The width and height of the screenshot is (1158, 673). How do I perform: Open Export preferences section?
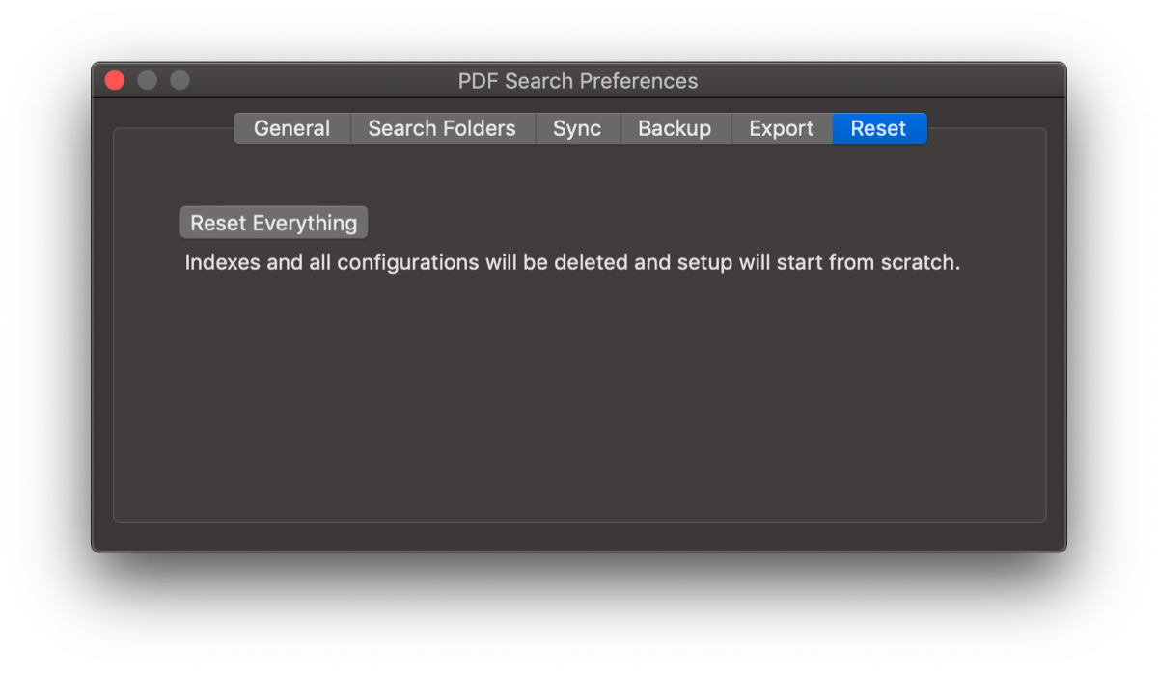point(782,128)
